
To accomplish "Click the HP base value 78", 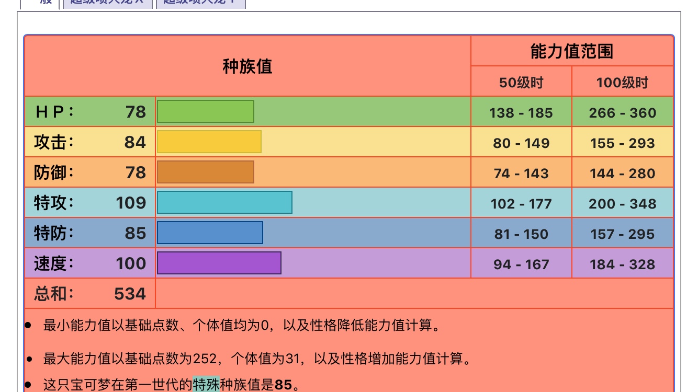I will [136, 111].
